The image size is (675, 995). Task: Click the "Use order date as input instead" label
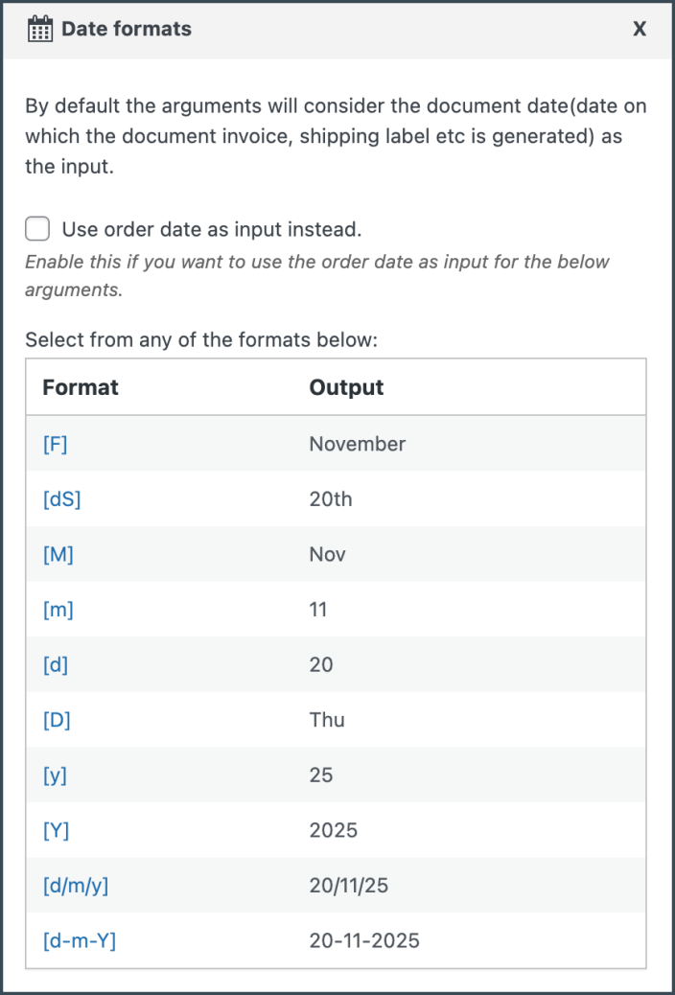tap(211, 230)
